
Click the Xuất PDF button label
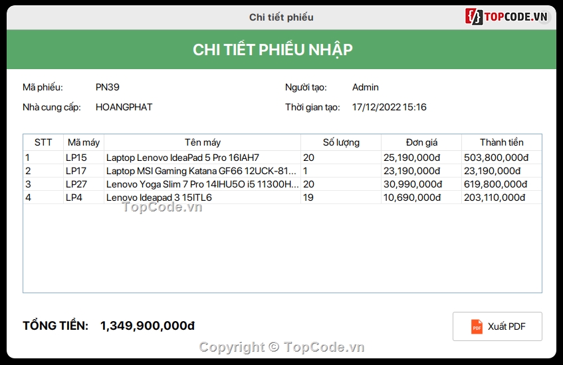[507, 326]
